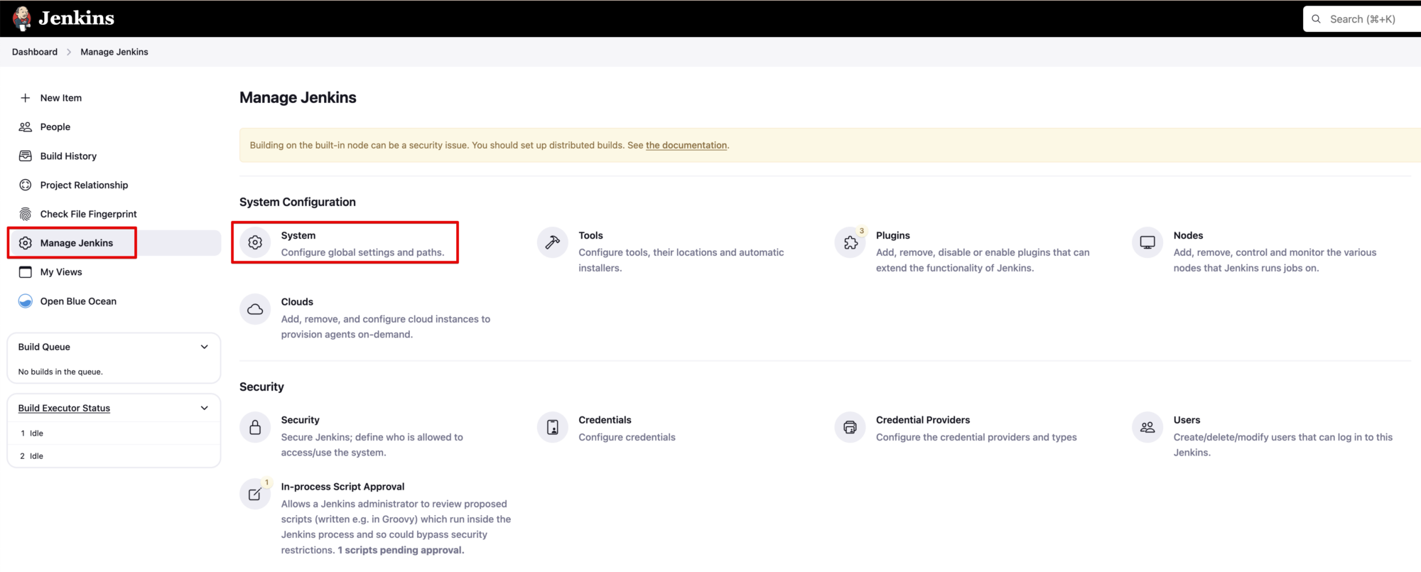Viewport: 1421px width, 572px height.
Task: Click breadcrumb arrow after Dashboard
Action: pos(69,53)
